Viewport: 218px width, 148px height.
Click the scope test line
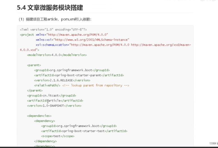coord(58,136)
